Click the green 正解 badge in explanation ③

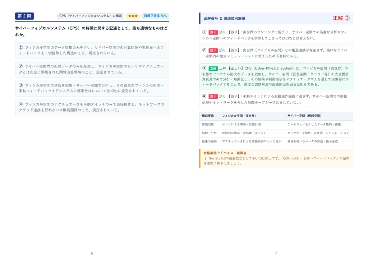[x=213, y=69]
